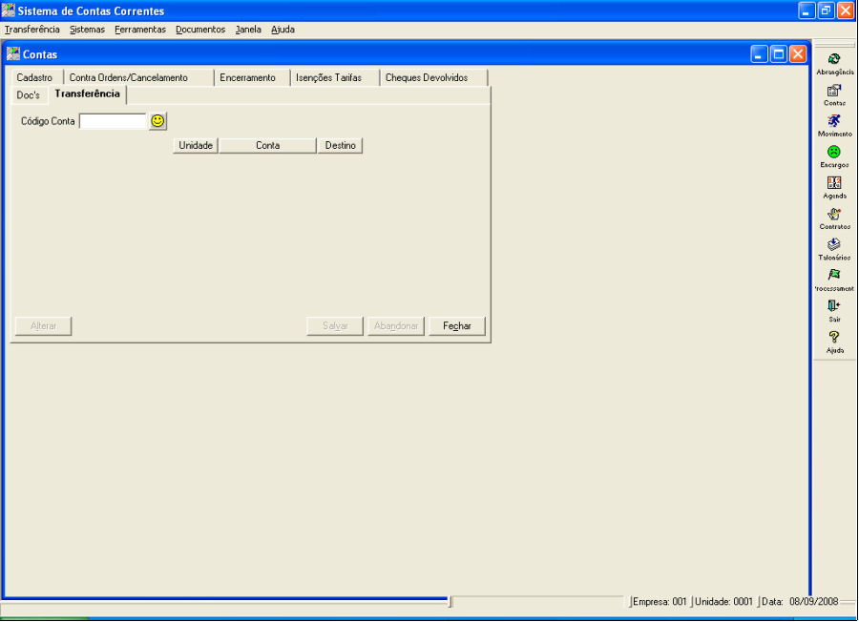This screenshot has height=622, width=859.
Task: Switch to the Cadastro tab
Action: (x=34, y=78)
